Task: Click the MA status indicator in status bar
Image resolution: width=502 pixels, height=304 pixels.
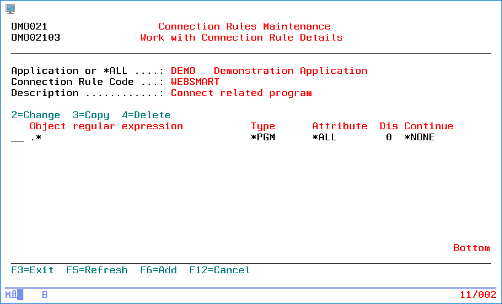Action: tap(14, 295)
